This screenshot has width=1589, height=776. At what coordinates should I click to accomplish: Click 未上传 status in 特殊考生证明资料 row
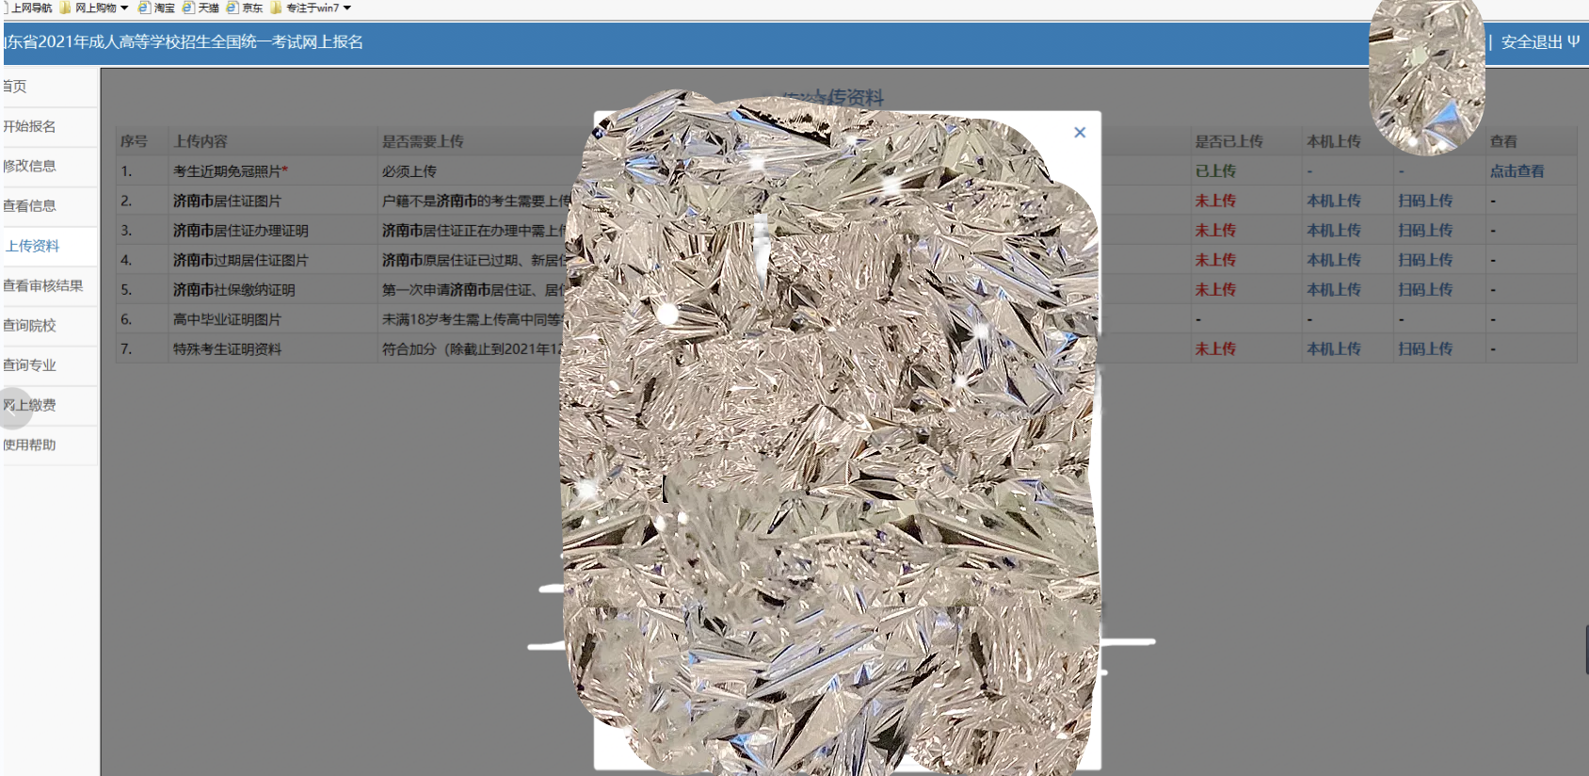[1215, 348]
